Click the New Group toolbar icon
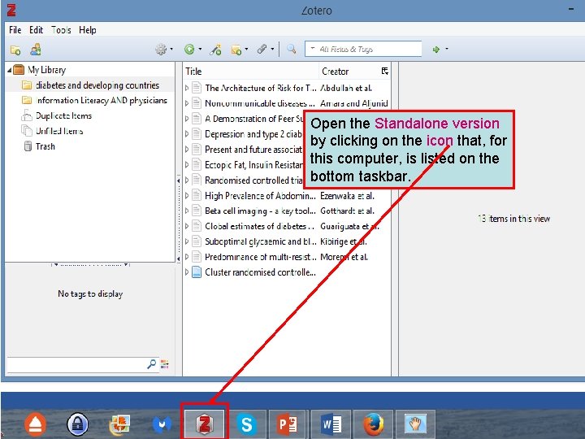 point(36,50)
